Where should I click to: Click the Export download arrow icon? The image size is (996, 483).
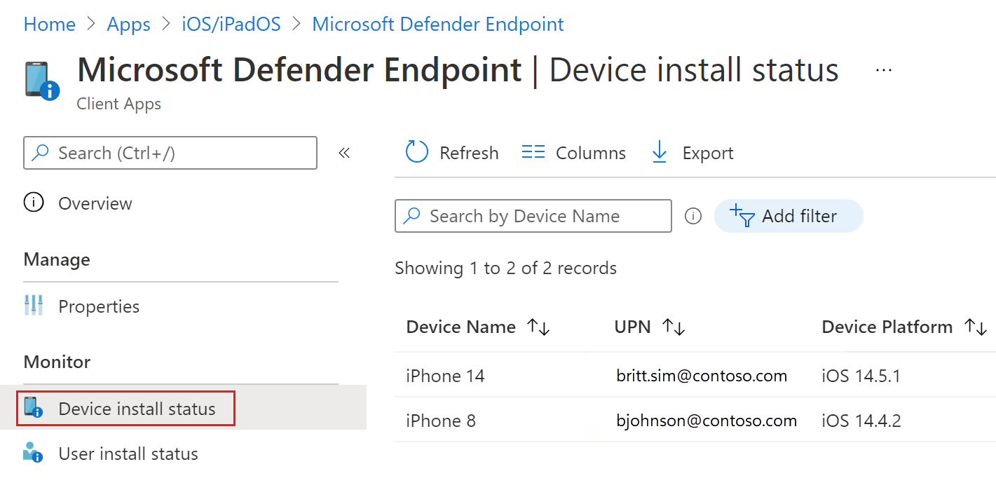pos(660,152)
